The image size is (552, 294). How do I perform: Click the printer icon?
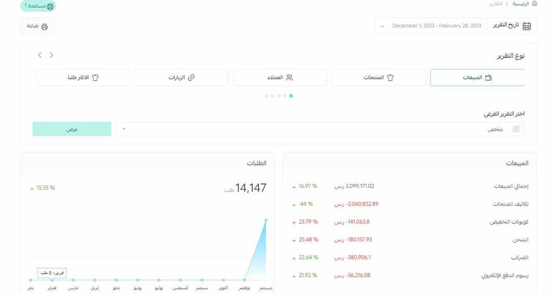[x=44, y=27]
